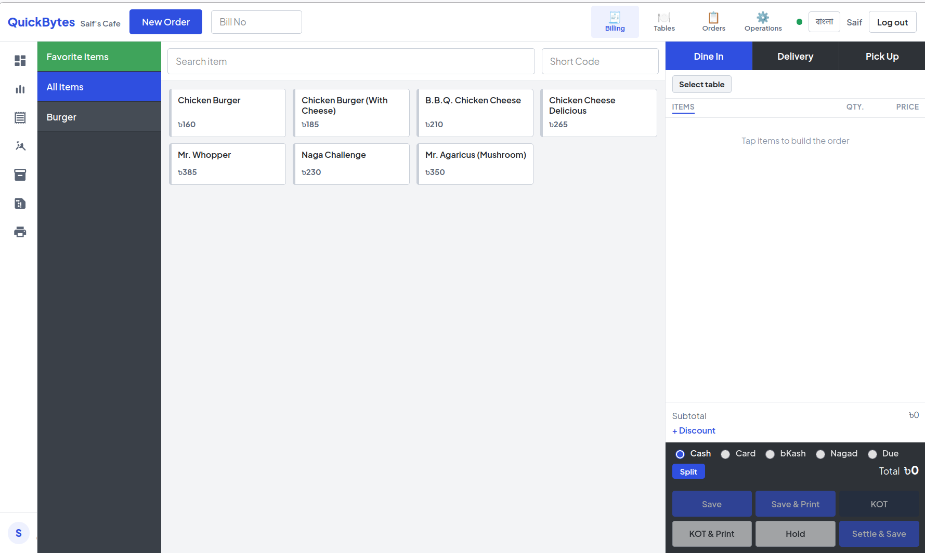
Task: Open the archive box icon in sidebar
Action: coord(20,175)
